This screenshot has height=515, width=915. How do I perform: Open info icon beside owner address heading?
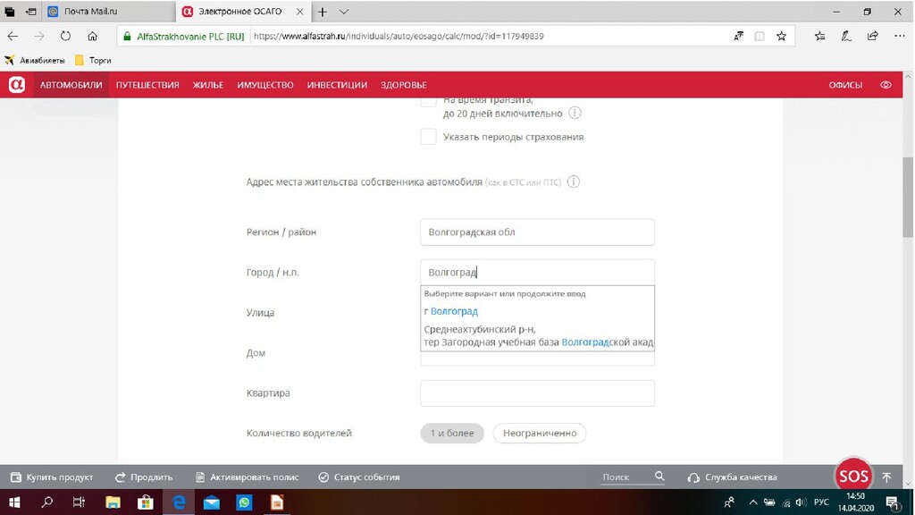point(574,182)
